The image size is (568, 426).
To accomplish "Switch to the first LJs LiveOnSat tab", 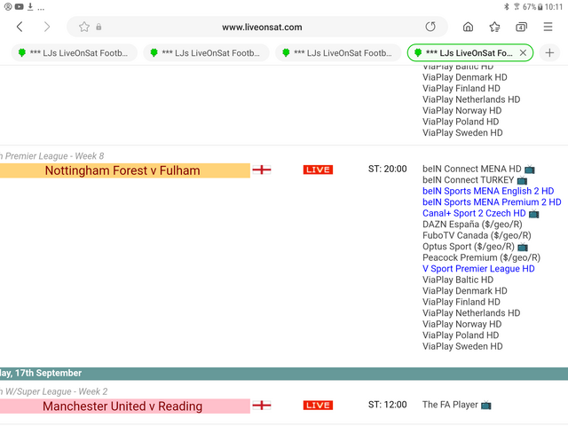I will pyautogui.click(x=75, y=53).
